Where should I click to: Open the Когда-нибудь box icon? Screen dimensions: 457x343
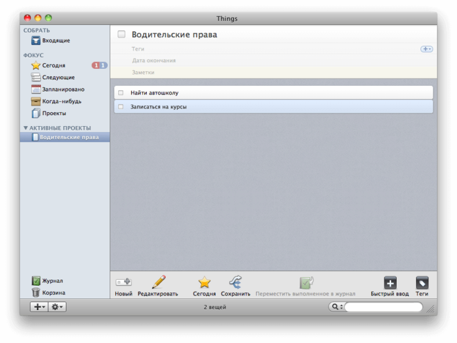(35, 101)
